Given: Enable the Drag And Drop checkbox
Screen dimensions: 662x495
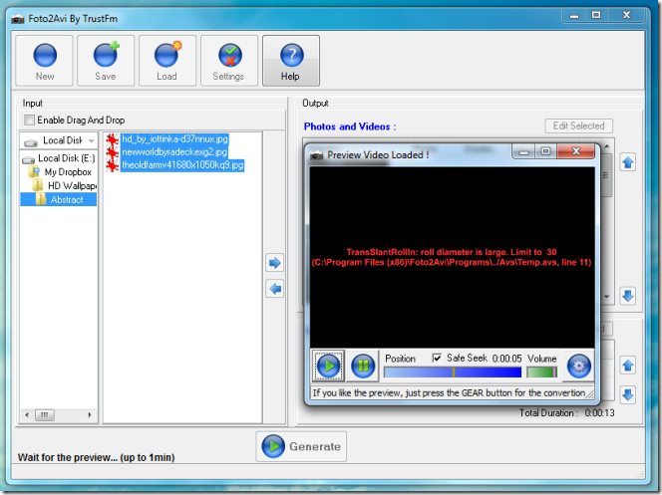Looking at the screenshot, I should (x=29, y=121).
